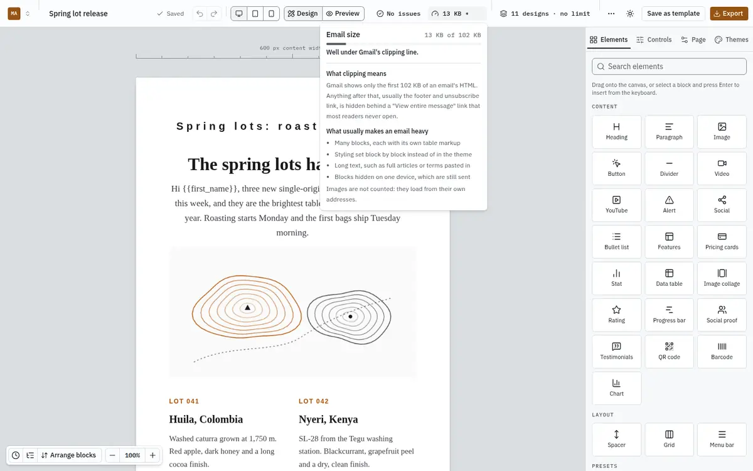Viewport: 753px width, 471px height.
Task: Click the Saved status indicator
Action: (x=170, y=13)
